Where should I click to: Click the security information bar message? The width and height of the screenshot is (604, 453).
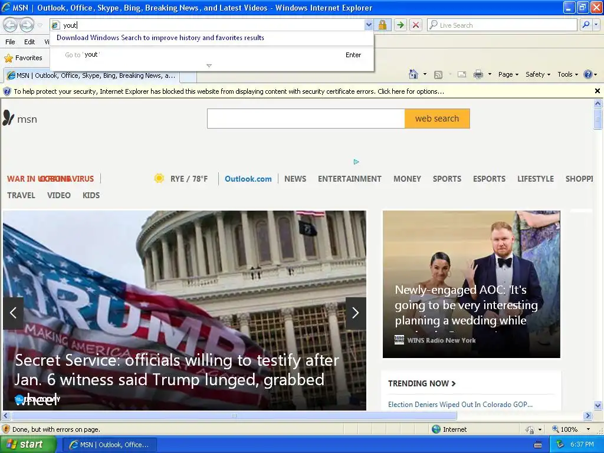[x=229, y=91]
